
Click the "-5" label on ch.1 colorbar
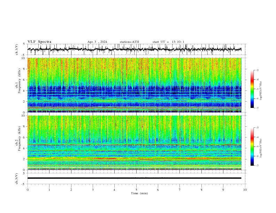[x=257, y=89]
